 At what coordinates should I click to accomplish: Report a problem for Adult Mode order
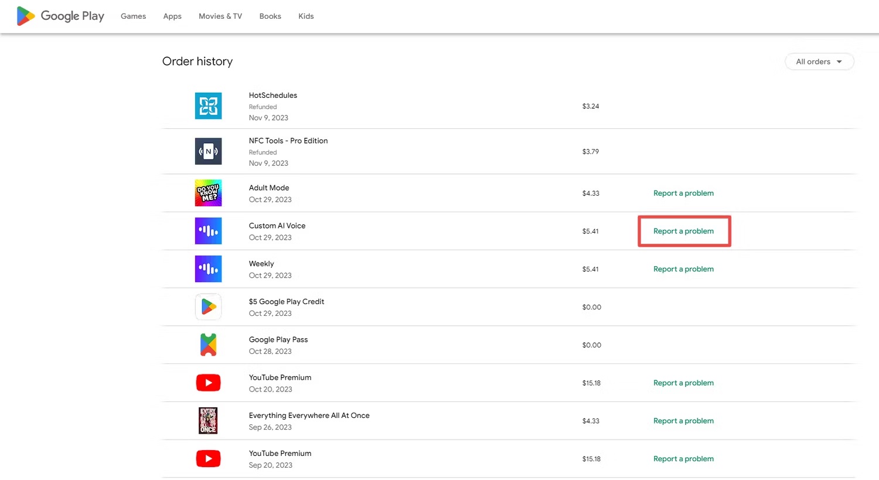point(683,193)
